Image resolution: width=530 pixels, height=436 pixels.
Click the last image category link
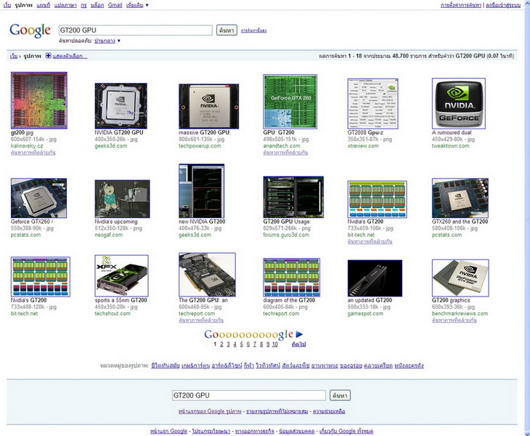pyautogui.click(x=409, y=366)
